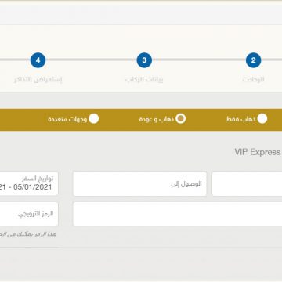282x282 pixels.
Task: Open the الرحلات step label
Action: pos(253,79)
